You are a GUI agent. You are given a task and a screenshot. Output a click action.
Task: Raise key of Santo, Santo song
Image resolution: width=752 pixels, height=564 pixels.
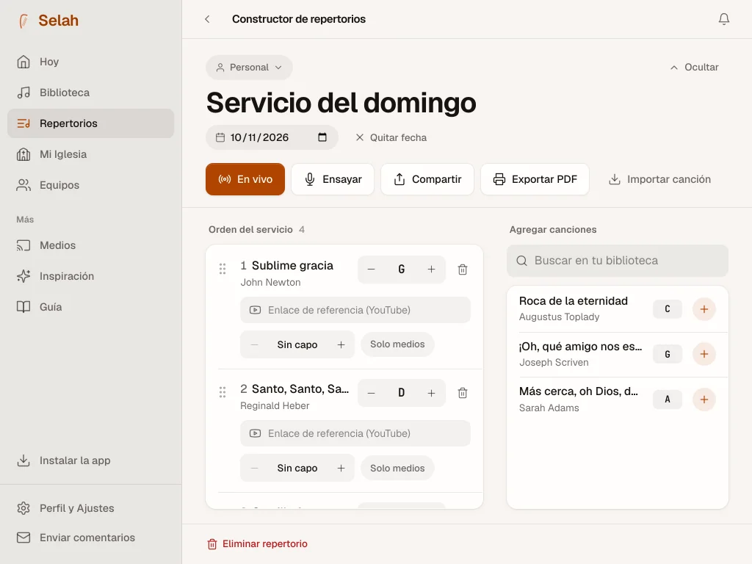(x=431, y=394)
